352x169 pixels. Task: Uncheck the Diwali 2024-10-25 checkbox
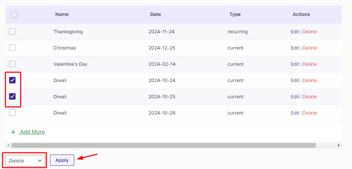click(12, 96)
